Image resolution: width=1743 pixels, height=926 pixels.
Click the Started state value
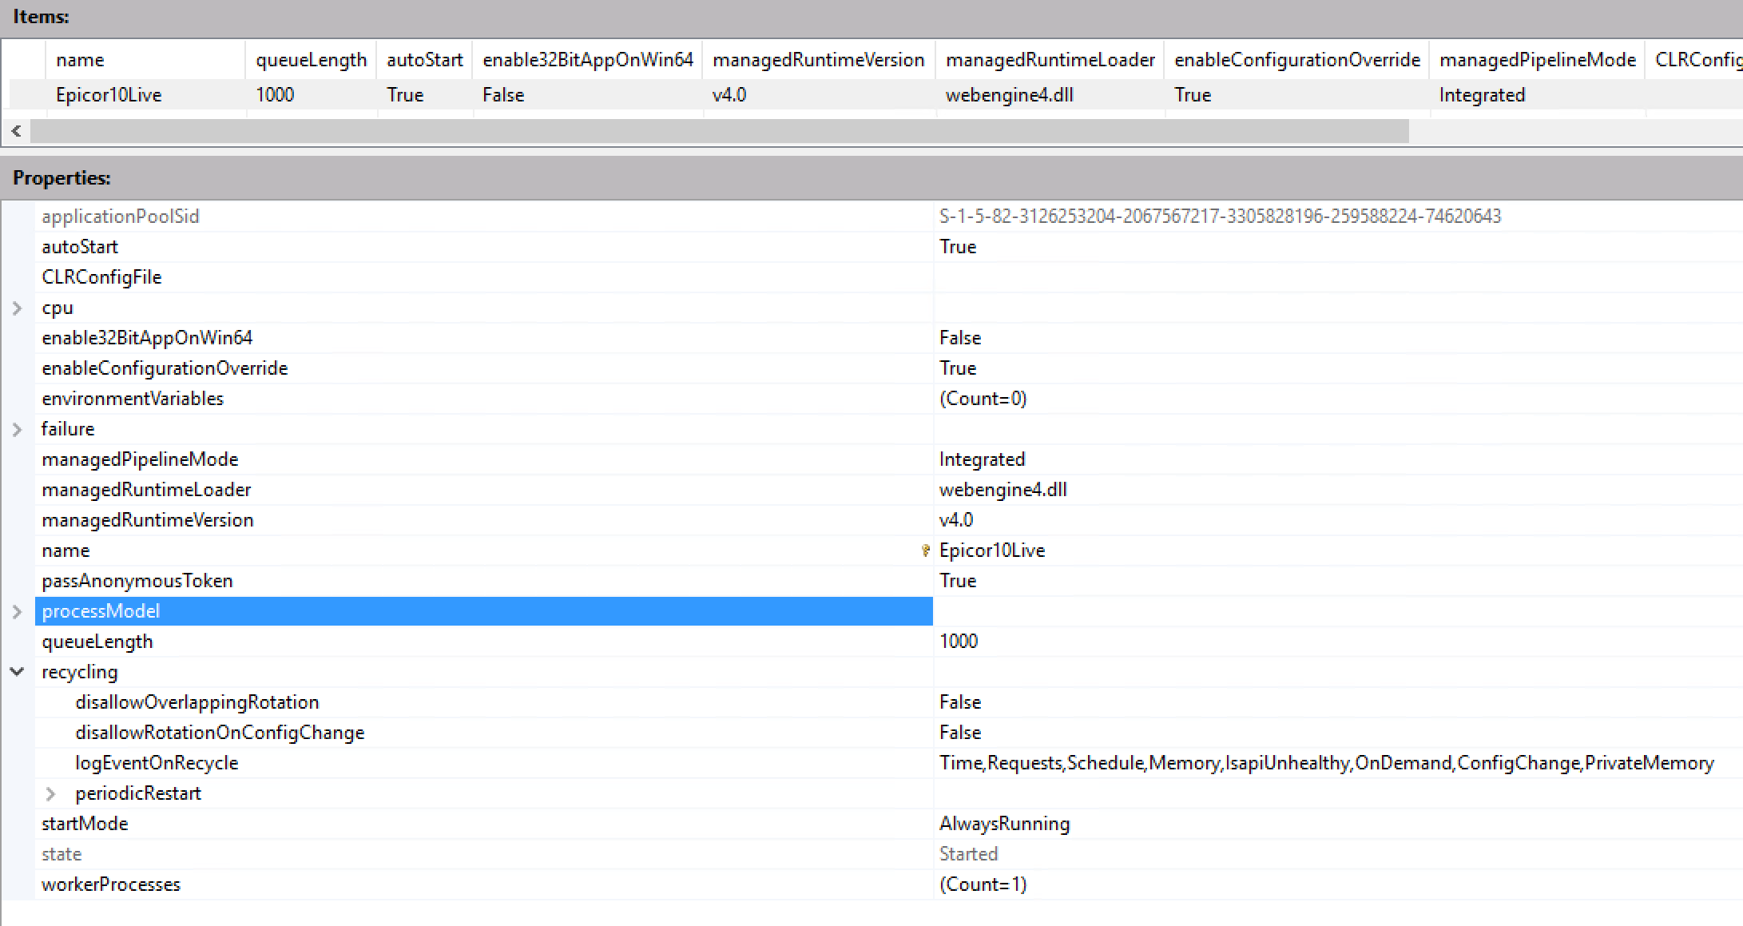point(968,854)
